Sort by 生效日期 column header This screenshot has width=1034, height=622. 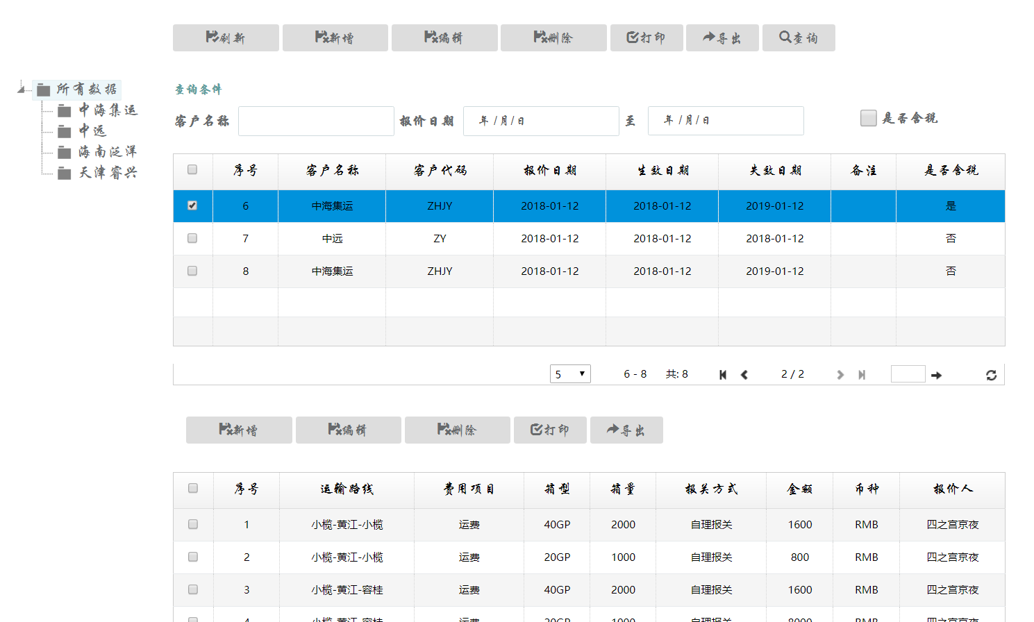tap(662, 171)
